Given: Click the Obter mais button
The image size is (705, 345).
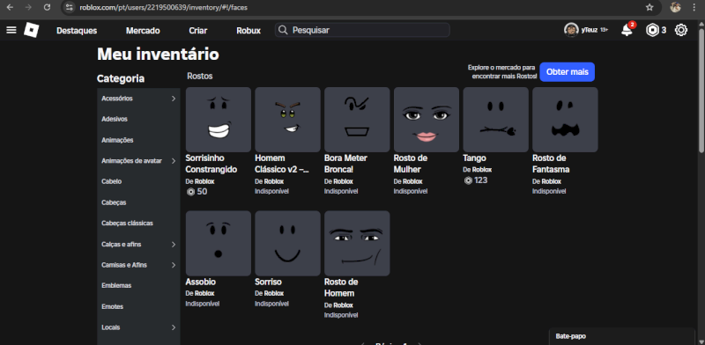Looking at the screenshot, I should tap(567, 72).
